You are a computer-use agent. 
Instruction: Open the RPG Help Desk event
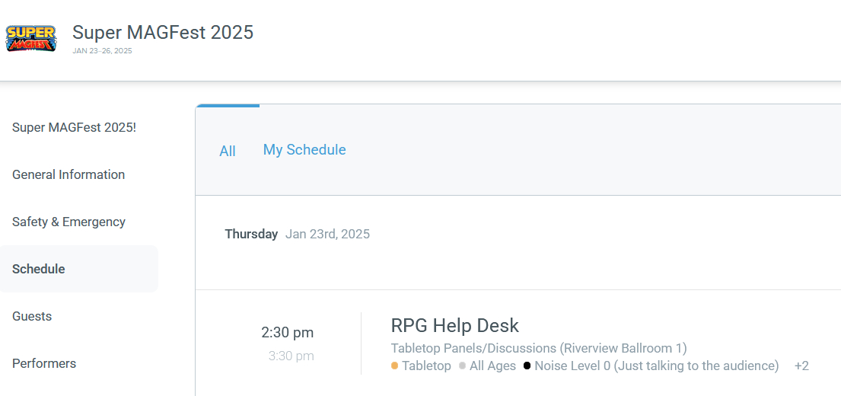click(x=454, y=326)
